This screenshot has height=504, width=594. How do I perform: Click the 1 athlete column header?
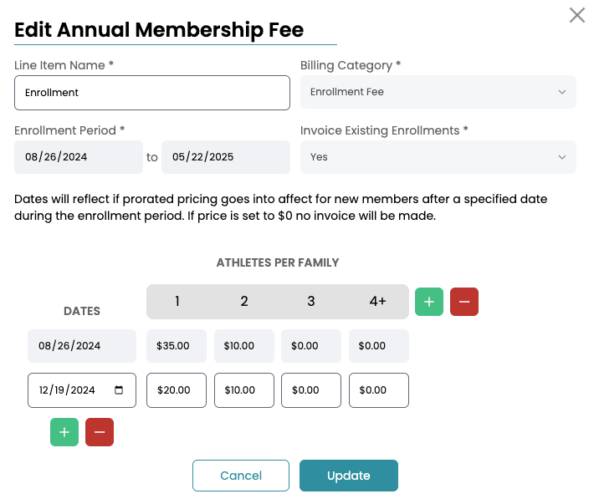[177, 302]
